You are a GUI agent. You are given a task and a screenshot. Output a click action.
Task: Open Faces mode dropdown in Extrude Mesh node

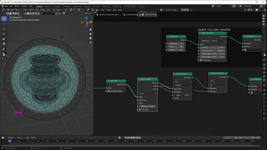click(147, 93)
